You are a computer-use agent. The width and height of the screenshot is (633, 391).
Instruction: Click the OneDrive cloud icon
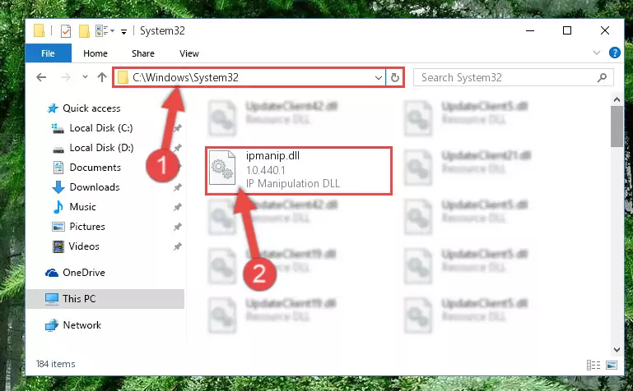[52, 273]
